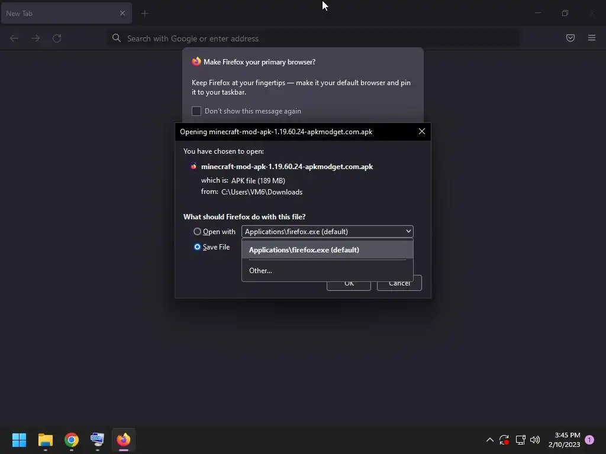Open the notification badge showing 1
Image resolution: width=606 pixels, height=454 pixels.
(x=589, y=440)
